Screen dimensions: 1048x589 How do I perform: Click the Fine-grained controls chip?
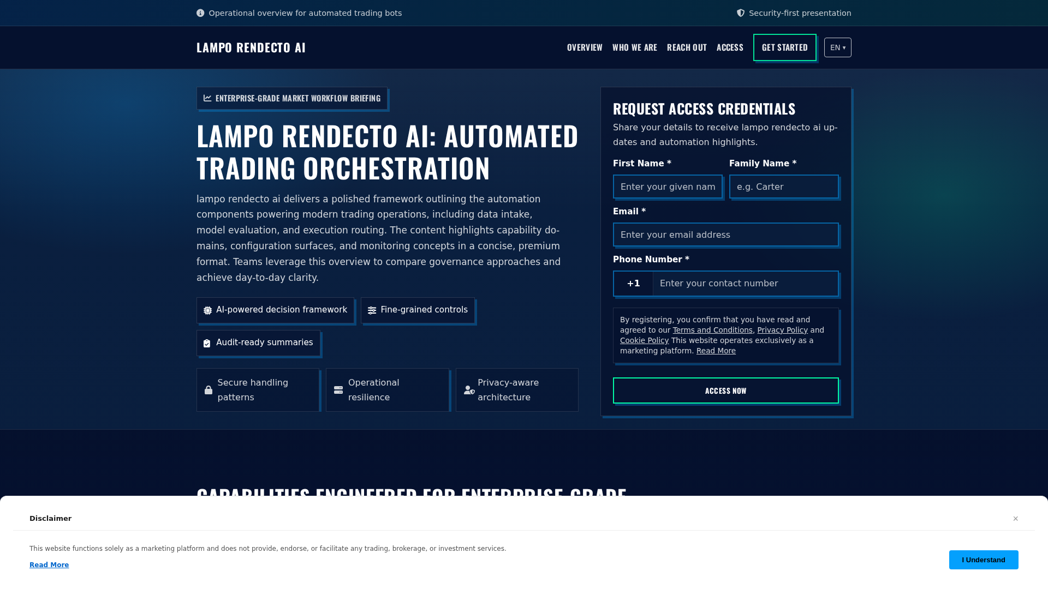point(418,310)
